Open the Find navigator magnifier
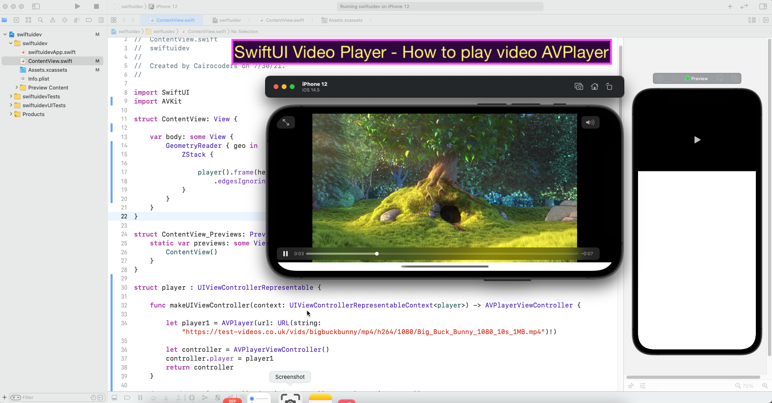 point(40,20)
